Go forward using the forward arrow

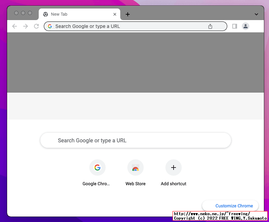point(25,26)
